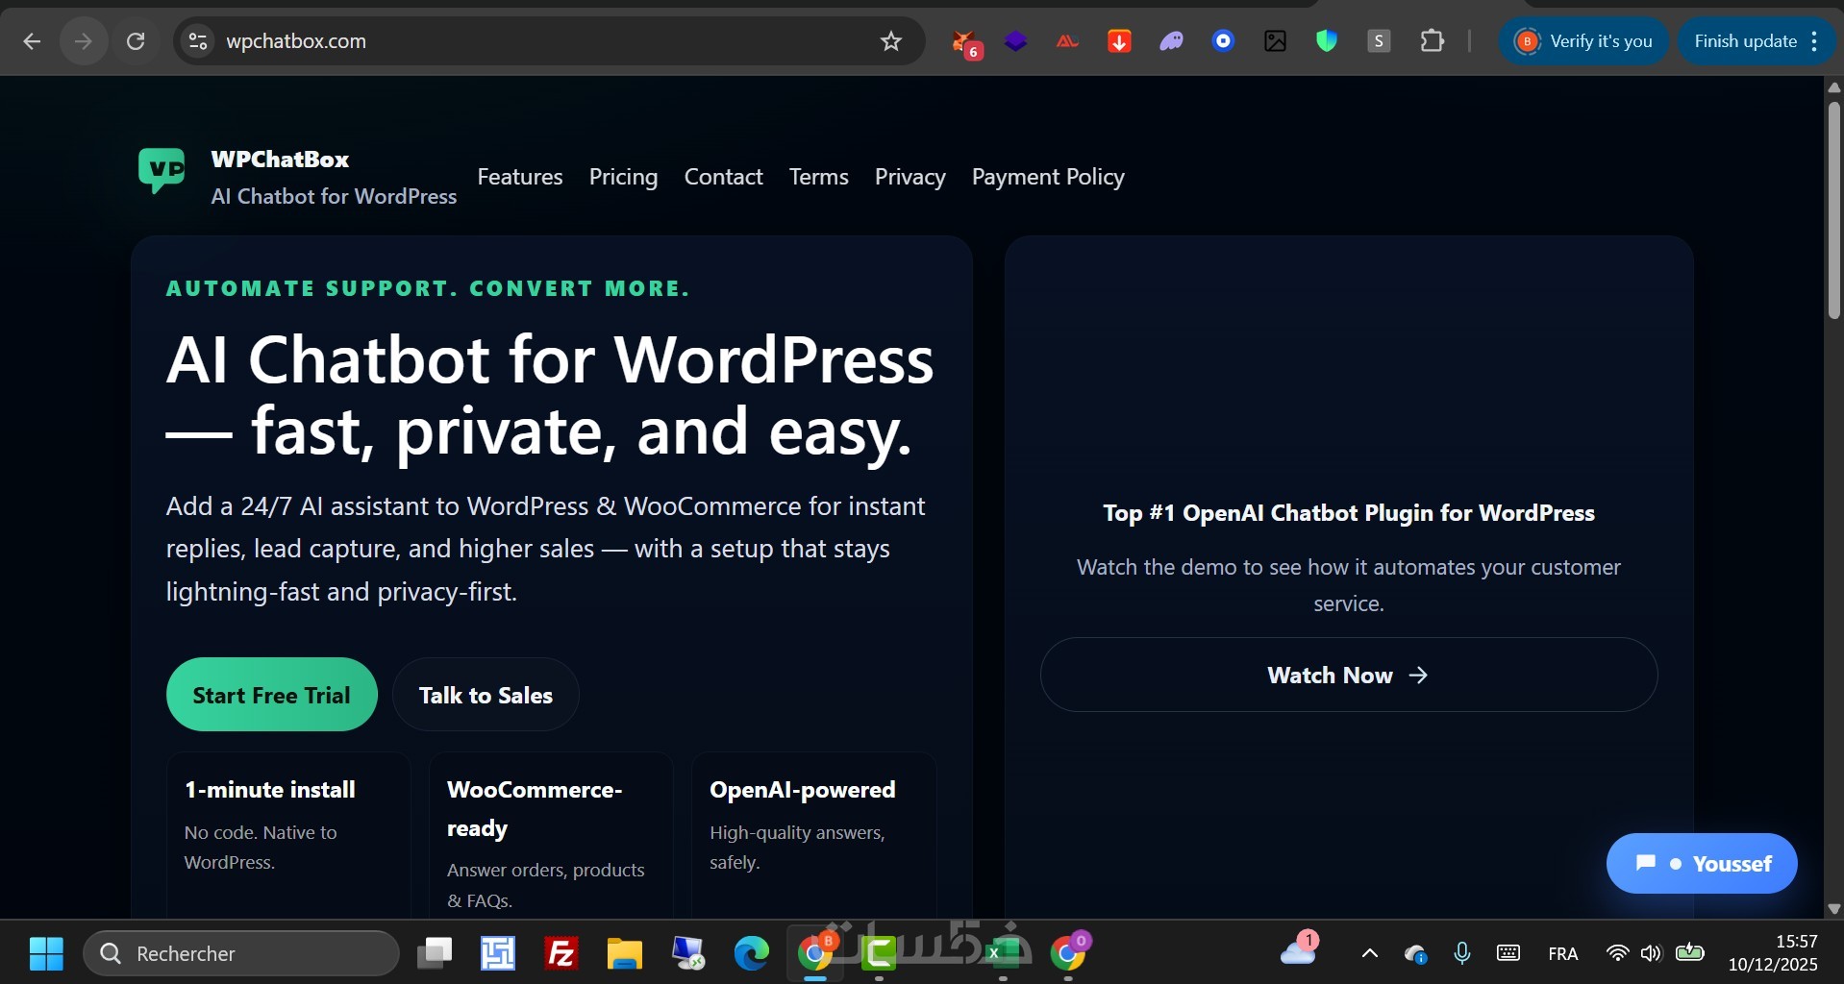
Task: Open the computer-monitor taskbar app
Action: (x=688, y=953)
